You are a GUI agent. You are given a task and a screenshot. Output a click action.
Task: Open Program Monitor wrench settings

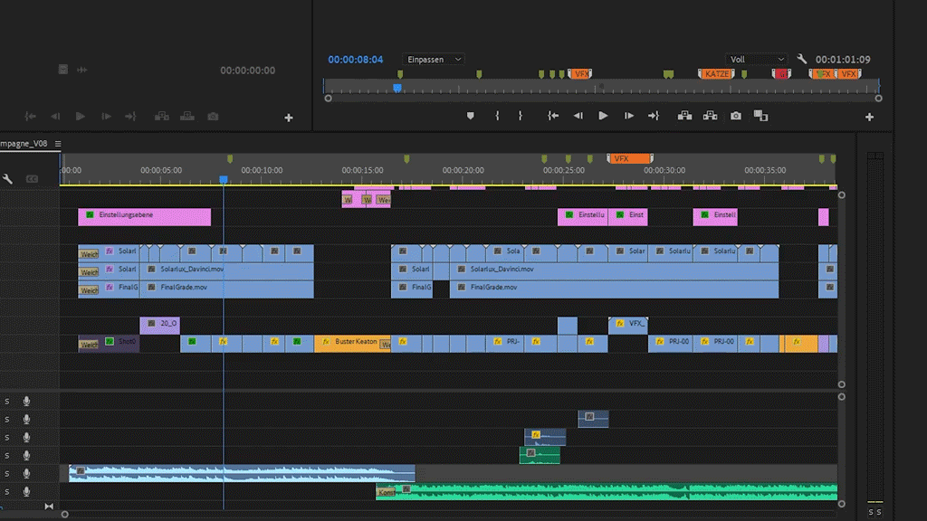[802, 60]
